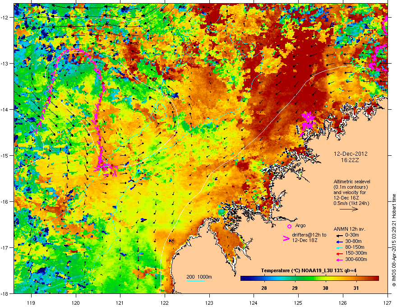Click the 200 1000m contour label
This screenshot has height=307, width=397.
click(199, 277)
